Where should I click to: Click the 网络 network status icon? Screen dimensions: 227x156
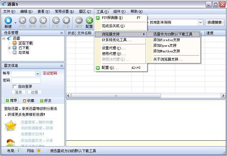pos(39,151)
